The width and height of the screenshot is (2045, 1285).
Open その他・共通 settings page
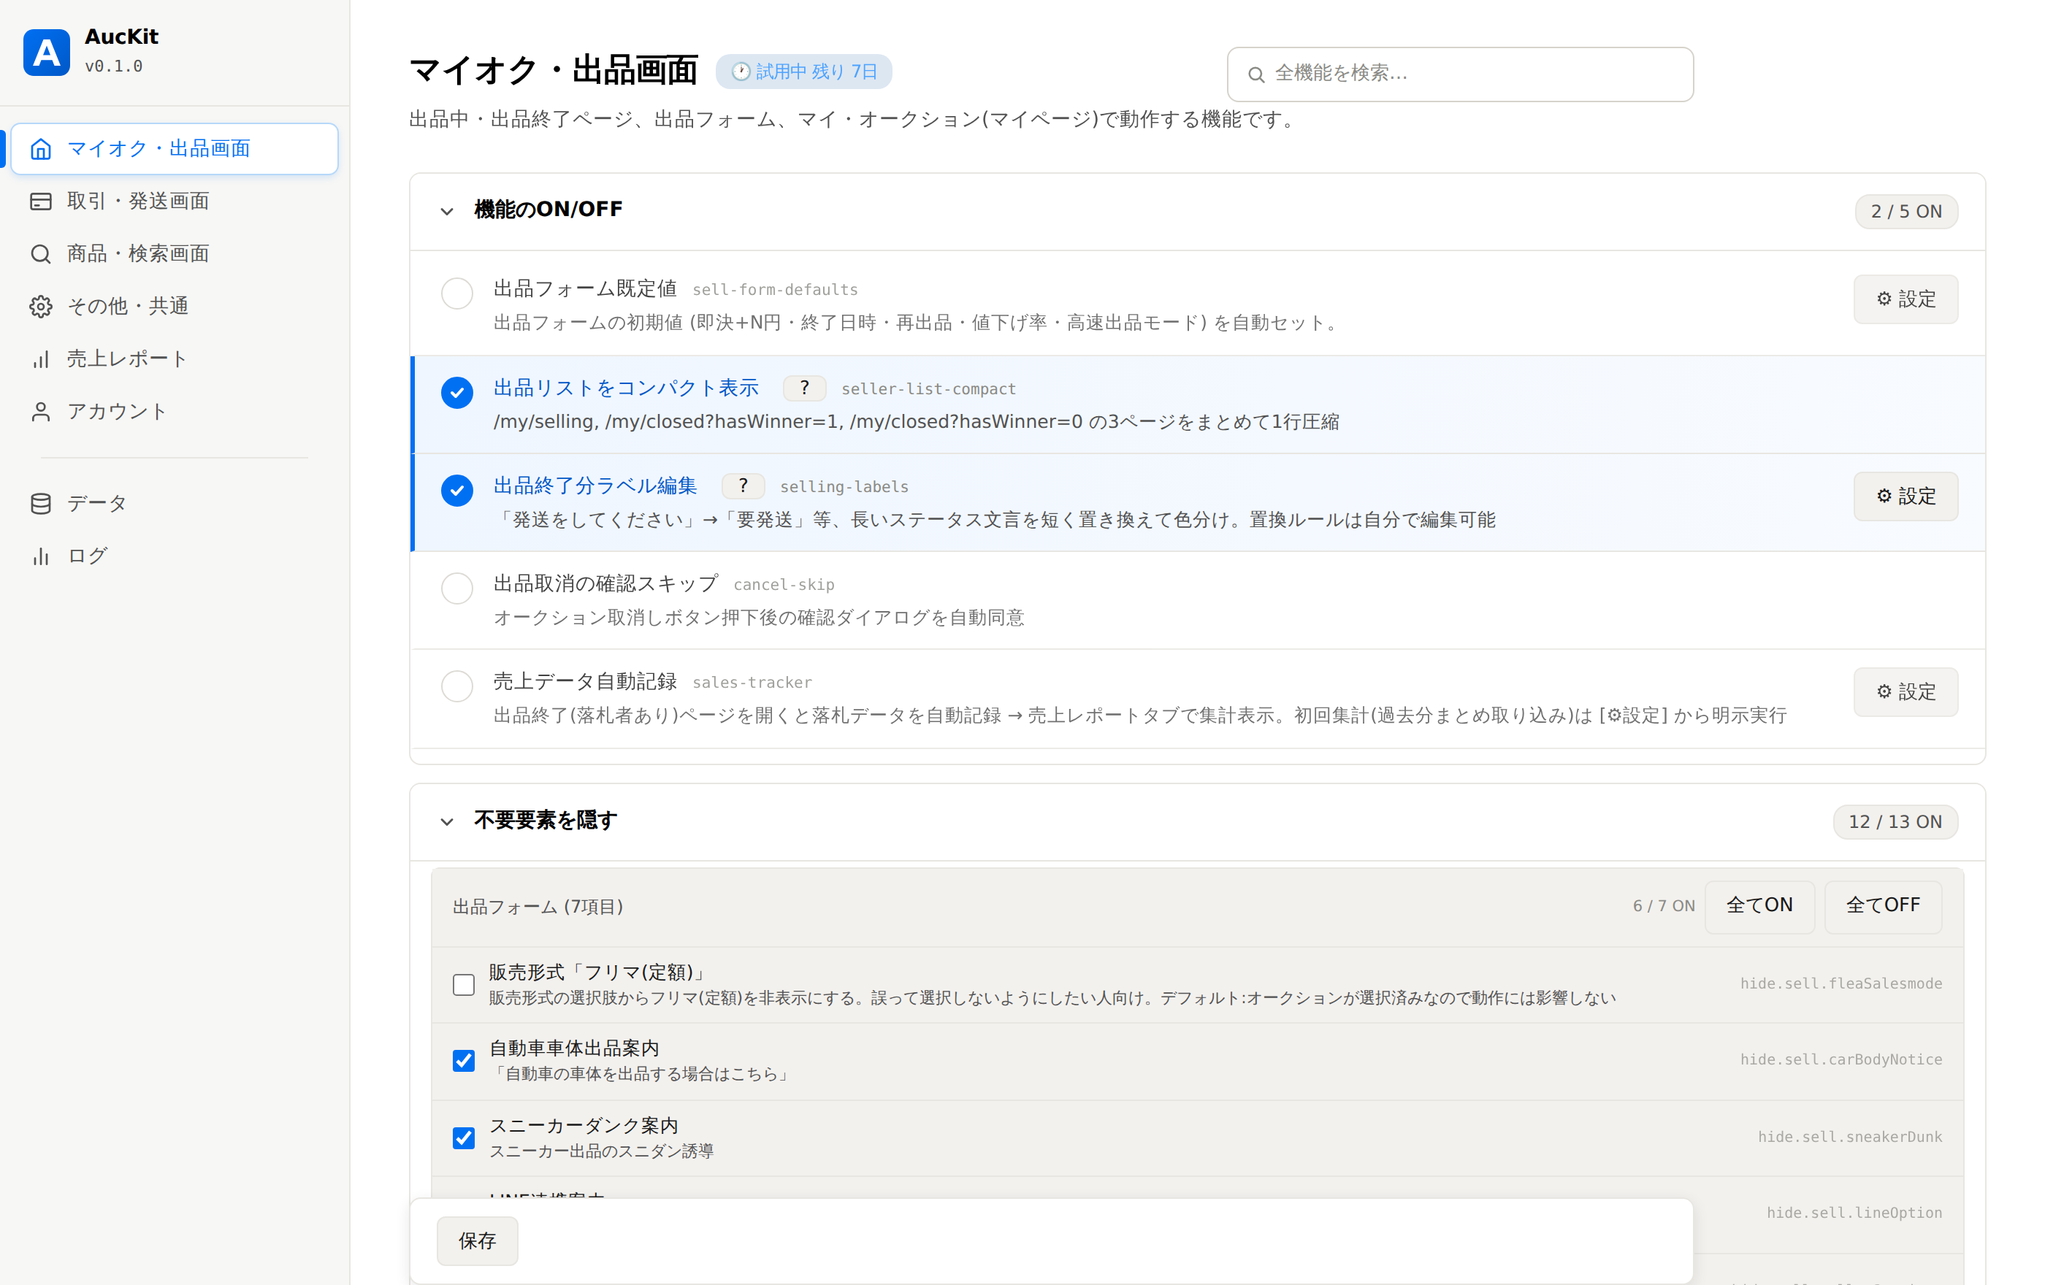174,307
